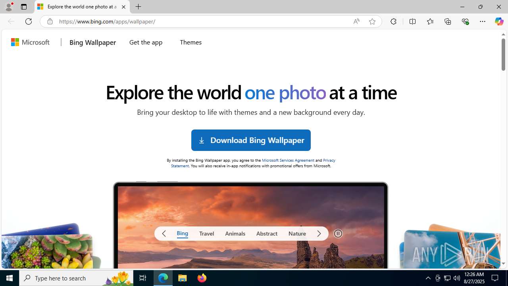Open the Action Center notifications

495,278
